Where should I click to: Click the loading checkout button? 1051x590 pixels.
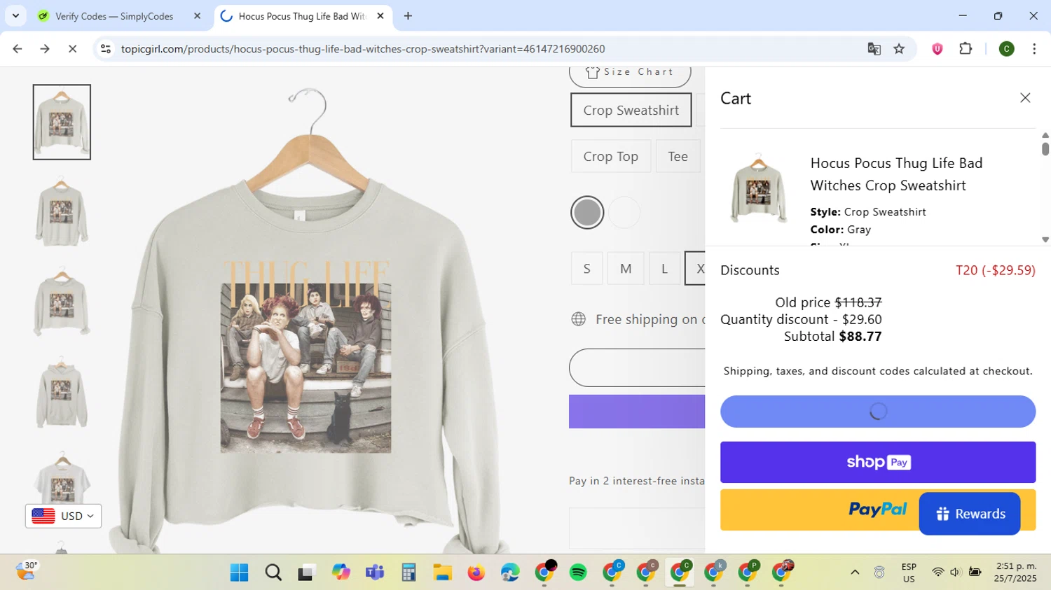[x=878, y=412]
